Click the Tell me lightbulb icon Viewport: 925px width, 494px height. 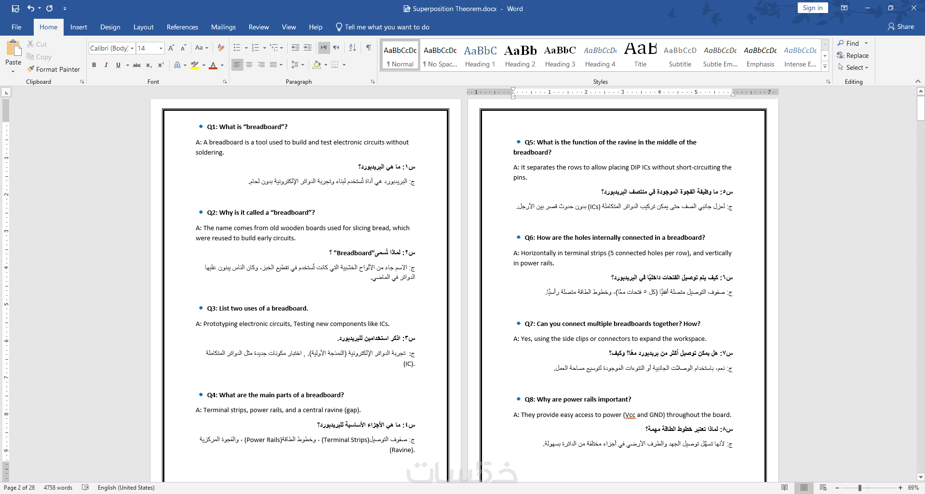click(339, 27)
